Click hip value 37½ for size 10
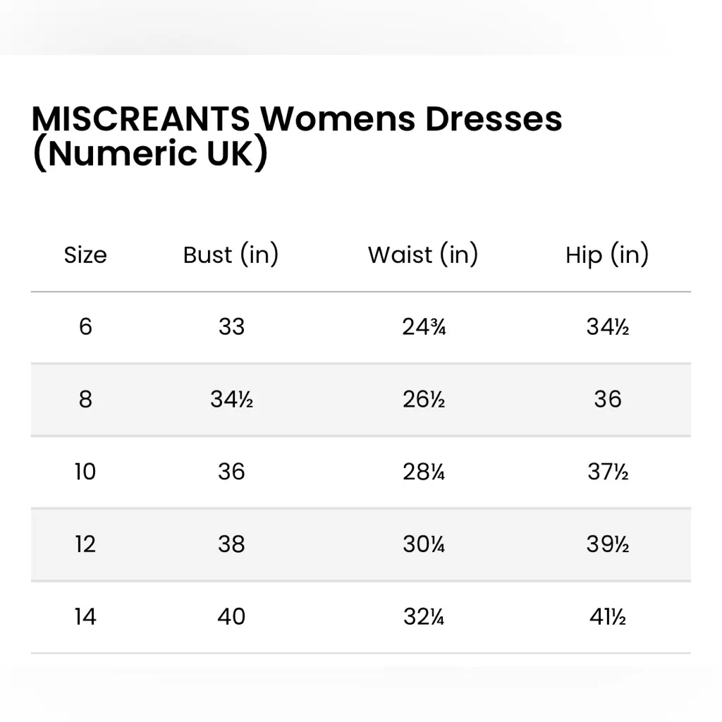The height and width of the screenshot is (722, 722). click(608, 472)
